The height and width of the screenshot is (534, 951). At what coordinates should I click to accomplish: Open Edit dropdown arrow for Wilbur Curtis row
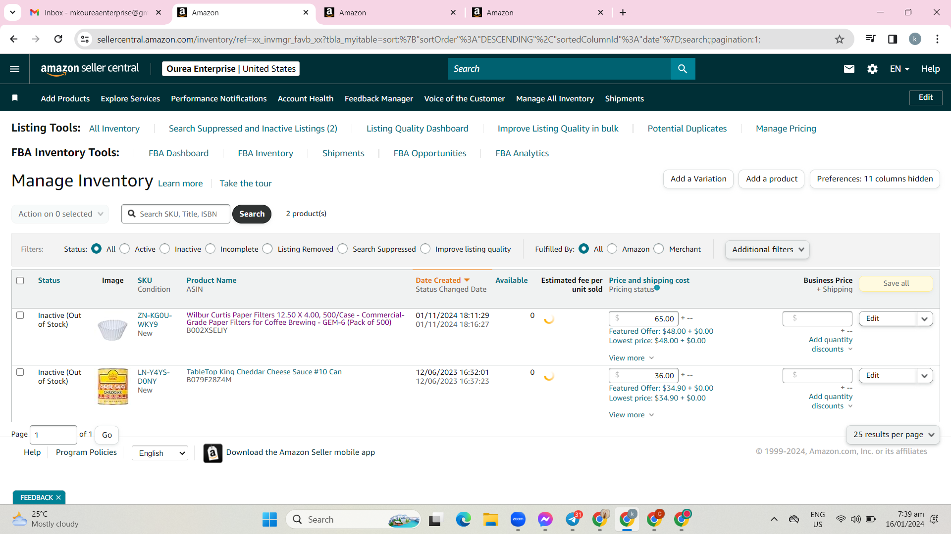[924, 319]
